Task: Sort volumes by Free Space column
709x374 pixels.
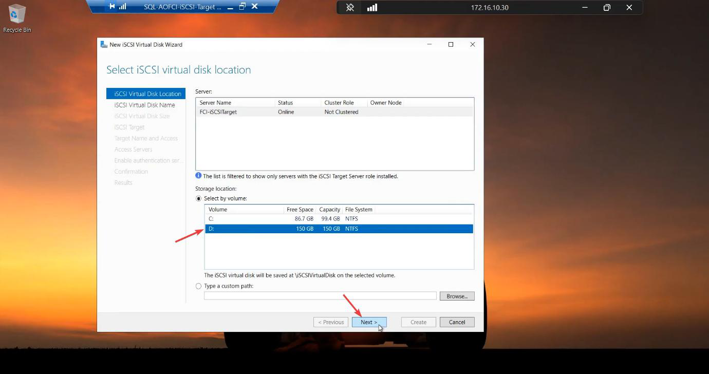Action: 300,210
